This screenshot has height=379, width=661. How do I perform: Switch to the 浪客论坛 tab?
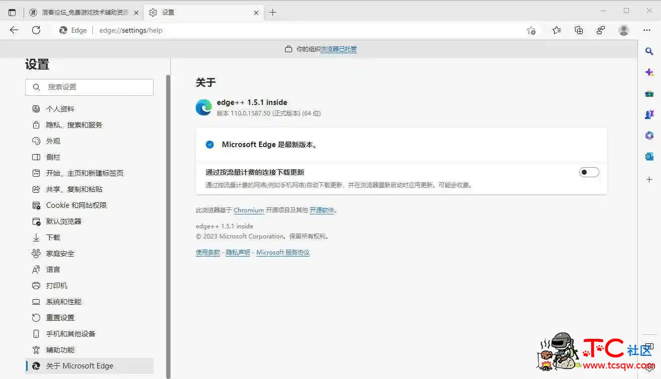click(x=83, y=13)
